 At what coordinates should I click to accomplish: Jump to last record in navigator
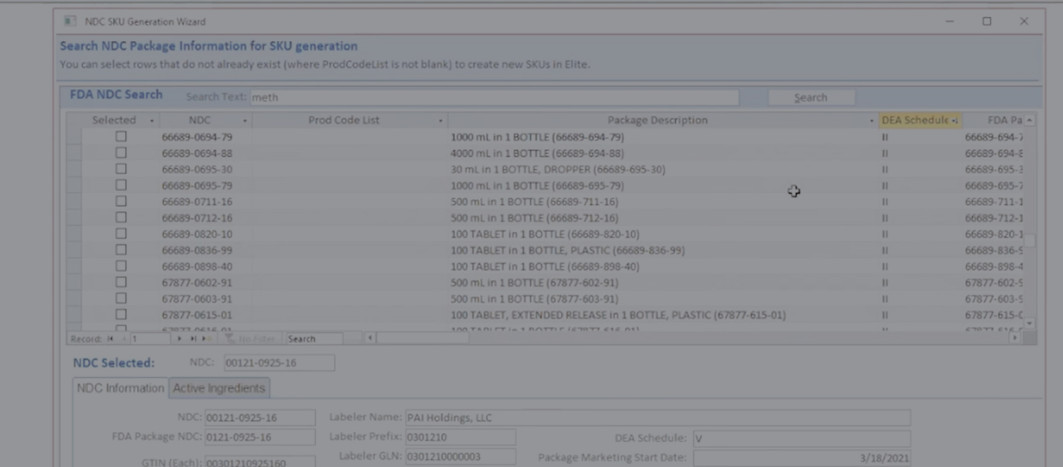coord(192,339)
